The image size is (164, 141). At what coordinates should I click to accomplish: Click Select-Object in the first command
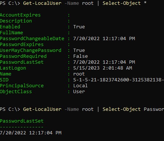click(122, 3)
